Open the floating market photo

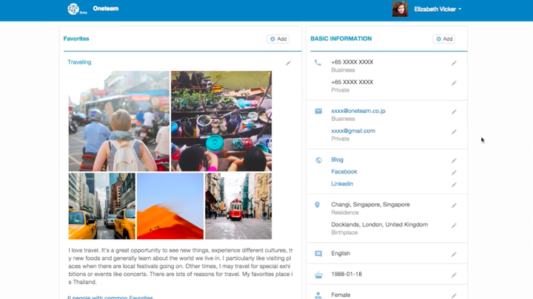click(x=221, y=121)
